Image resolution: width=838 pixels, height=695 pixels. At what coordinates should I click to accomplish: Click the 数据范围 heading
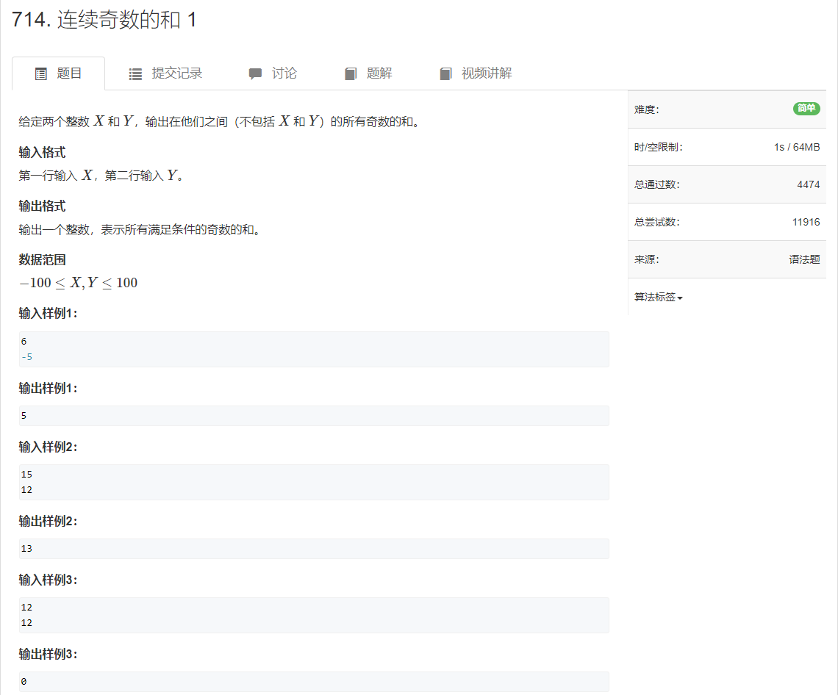click(x=42, y=260)
